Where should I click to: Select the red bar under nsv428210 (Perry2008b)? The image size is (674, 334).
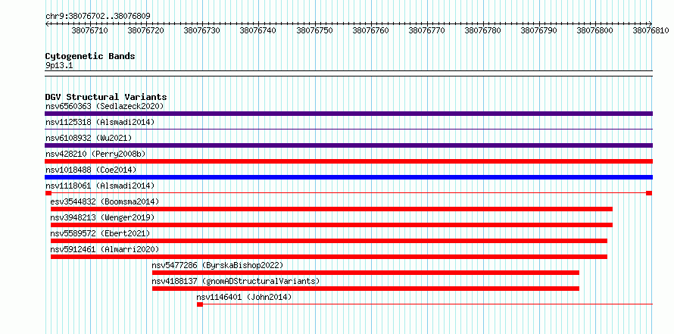[x=348, y=161]
